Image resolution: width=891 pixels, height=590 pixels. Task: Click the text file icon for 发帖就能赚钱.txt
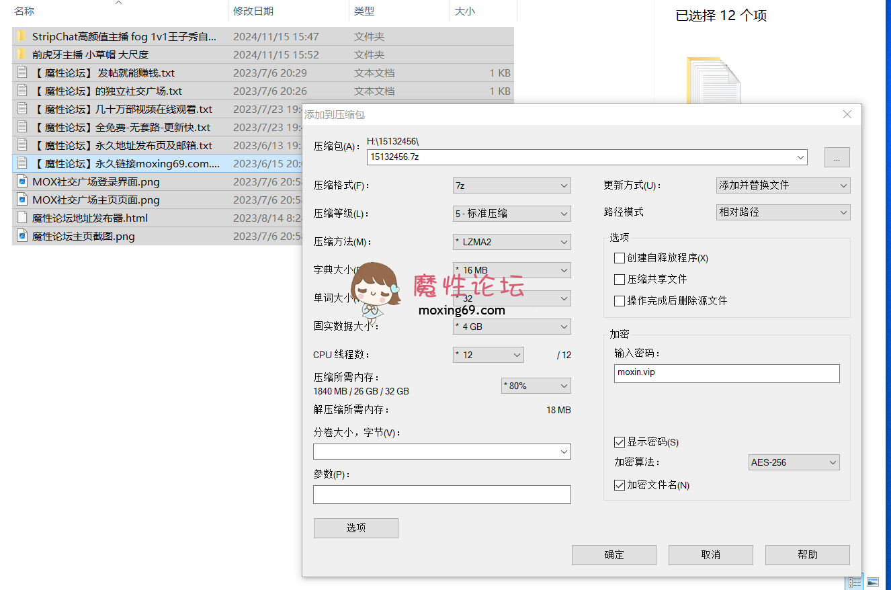[x=22, y=73]
